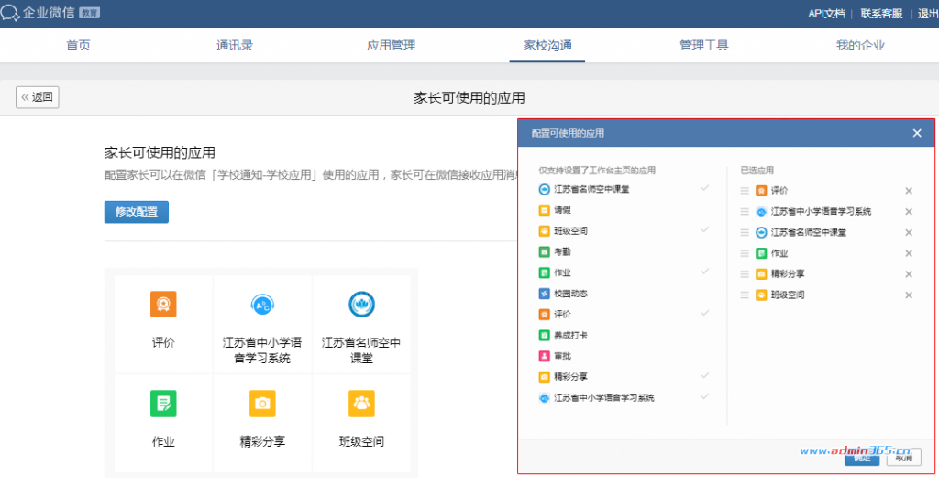The height and width of the screenshot is (478, 939).
Task: Close the 配置可使用的应用 dialog
Action: (917, 133)
